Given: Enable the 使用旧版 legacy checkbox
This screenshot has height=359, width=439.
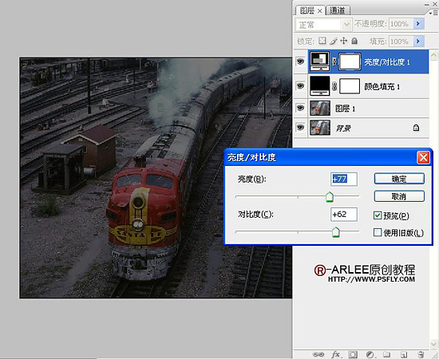Looking at the screenshot, I should pyautogui.click(x=378, y=232).
